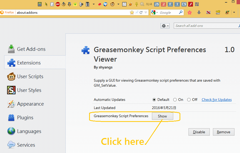Image resolution: width=240 pixels, height=153 pixels.
Task: Open the Services category
Action: [x=35, y=145]
